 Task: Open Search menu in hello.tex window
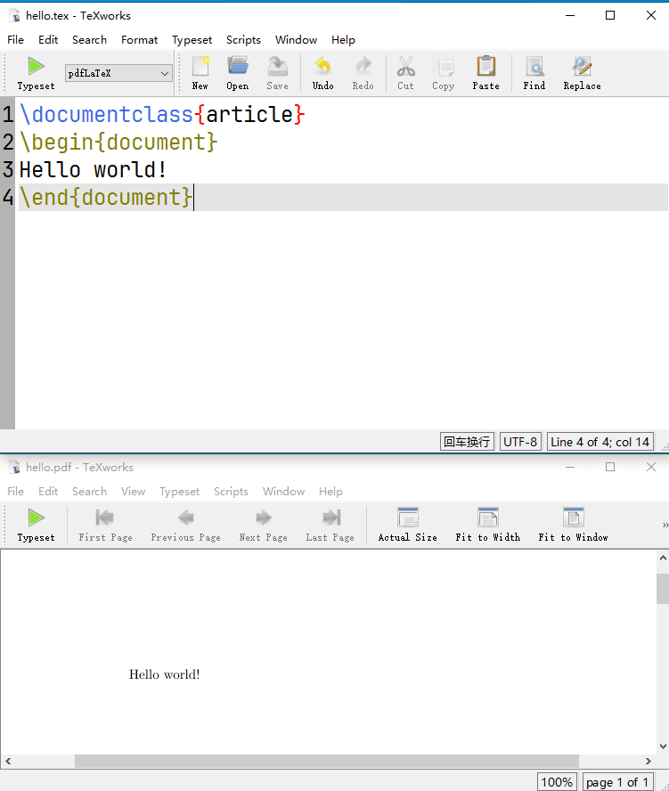[x=89, y=40]
